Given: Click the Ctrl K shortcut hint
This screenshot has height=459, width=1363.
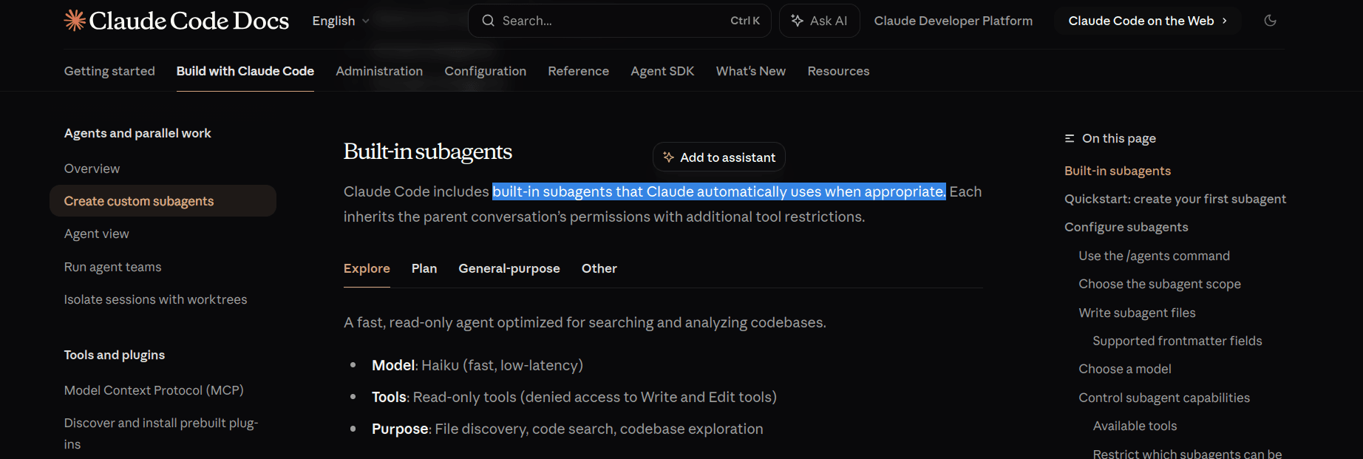Looking at the screenshot, I should (x=745, y=21).
